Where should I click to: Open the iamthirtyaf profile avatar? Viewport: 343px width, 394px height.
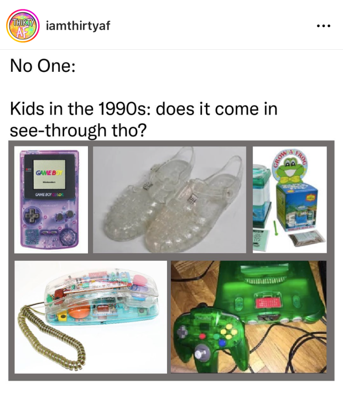click(23, 25)
